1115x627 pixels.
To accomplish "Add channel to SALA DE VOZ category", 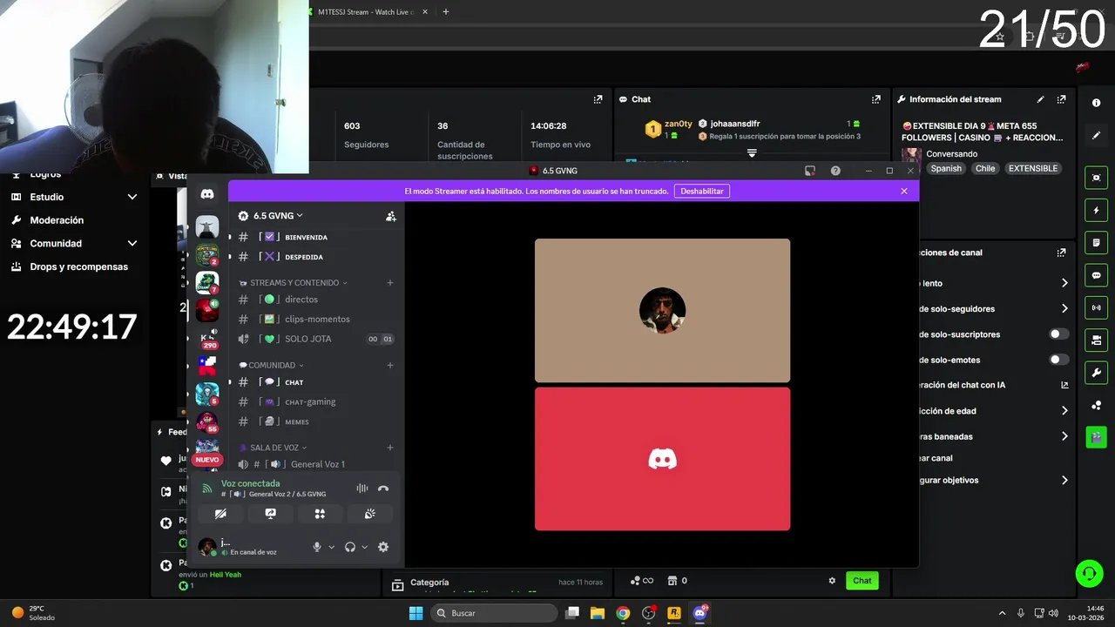I will click(x=390, y=448).
